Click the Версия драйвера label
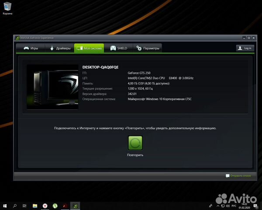 click(95, 94)
